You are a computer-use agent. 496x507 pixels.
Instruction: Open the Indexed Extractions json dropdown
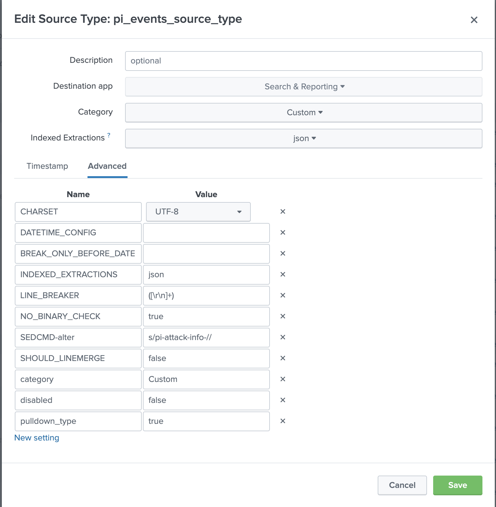tap(303, 138)
